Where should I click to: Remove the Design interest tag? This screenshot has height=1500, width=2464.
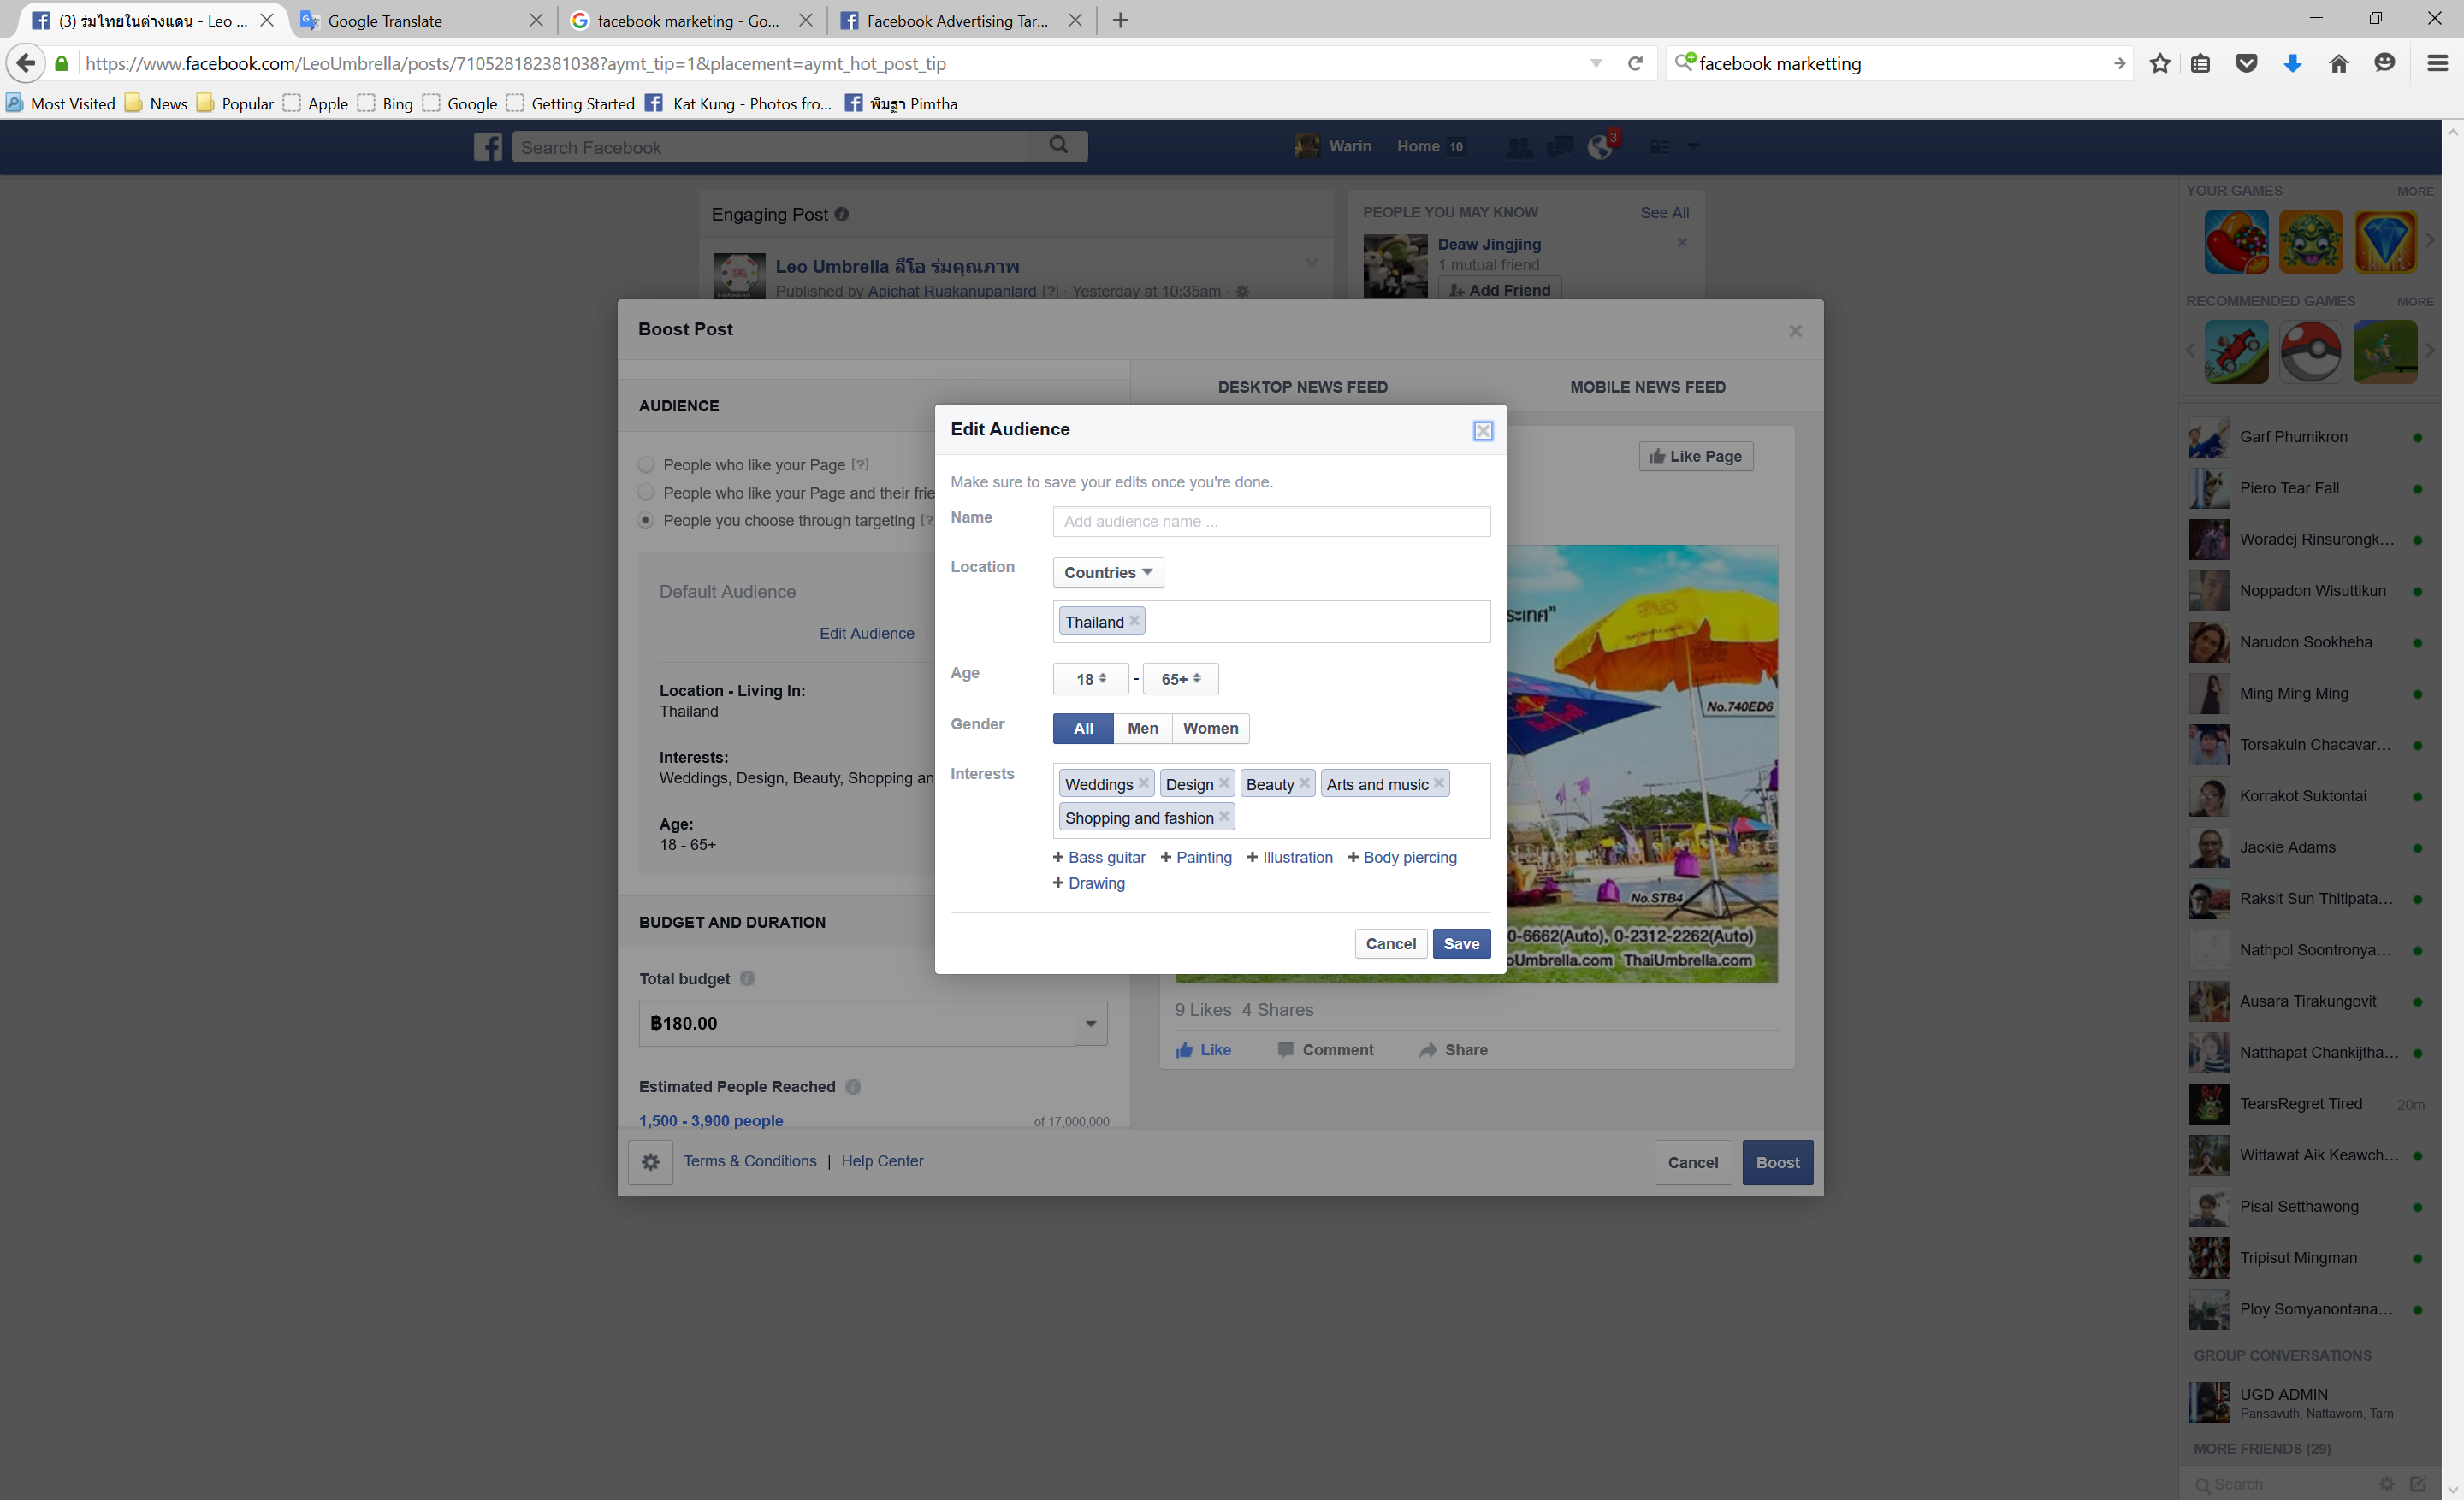point(1223,783)
